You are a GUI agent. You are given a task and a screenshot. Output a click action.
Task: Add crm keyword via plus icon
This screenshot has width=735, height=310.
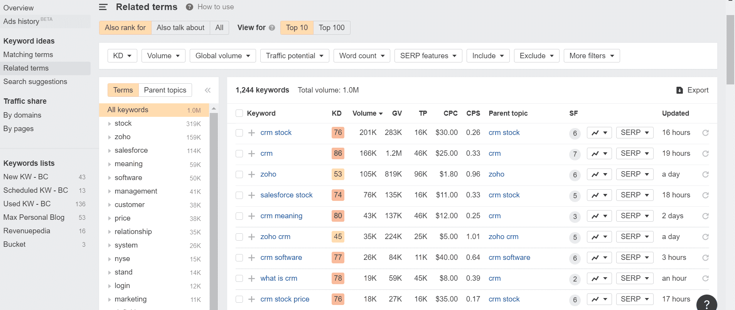pyautogui.click(x=252, y=153)
